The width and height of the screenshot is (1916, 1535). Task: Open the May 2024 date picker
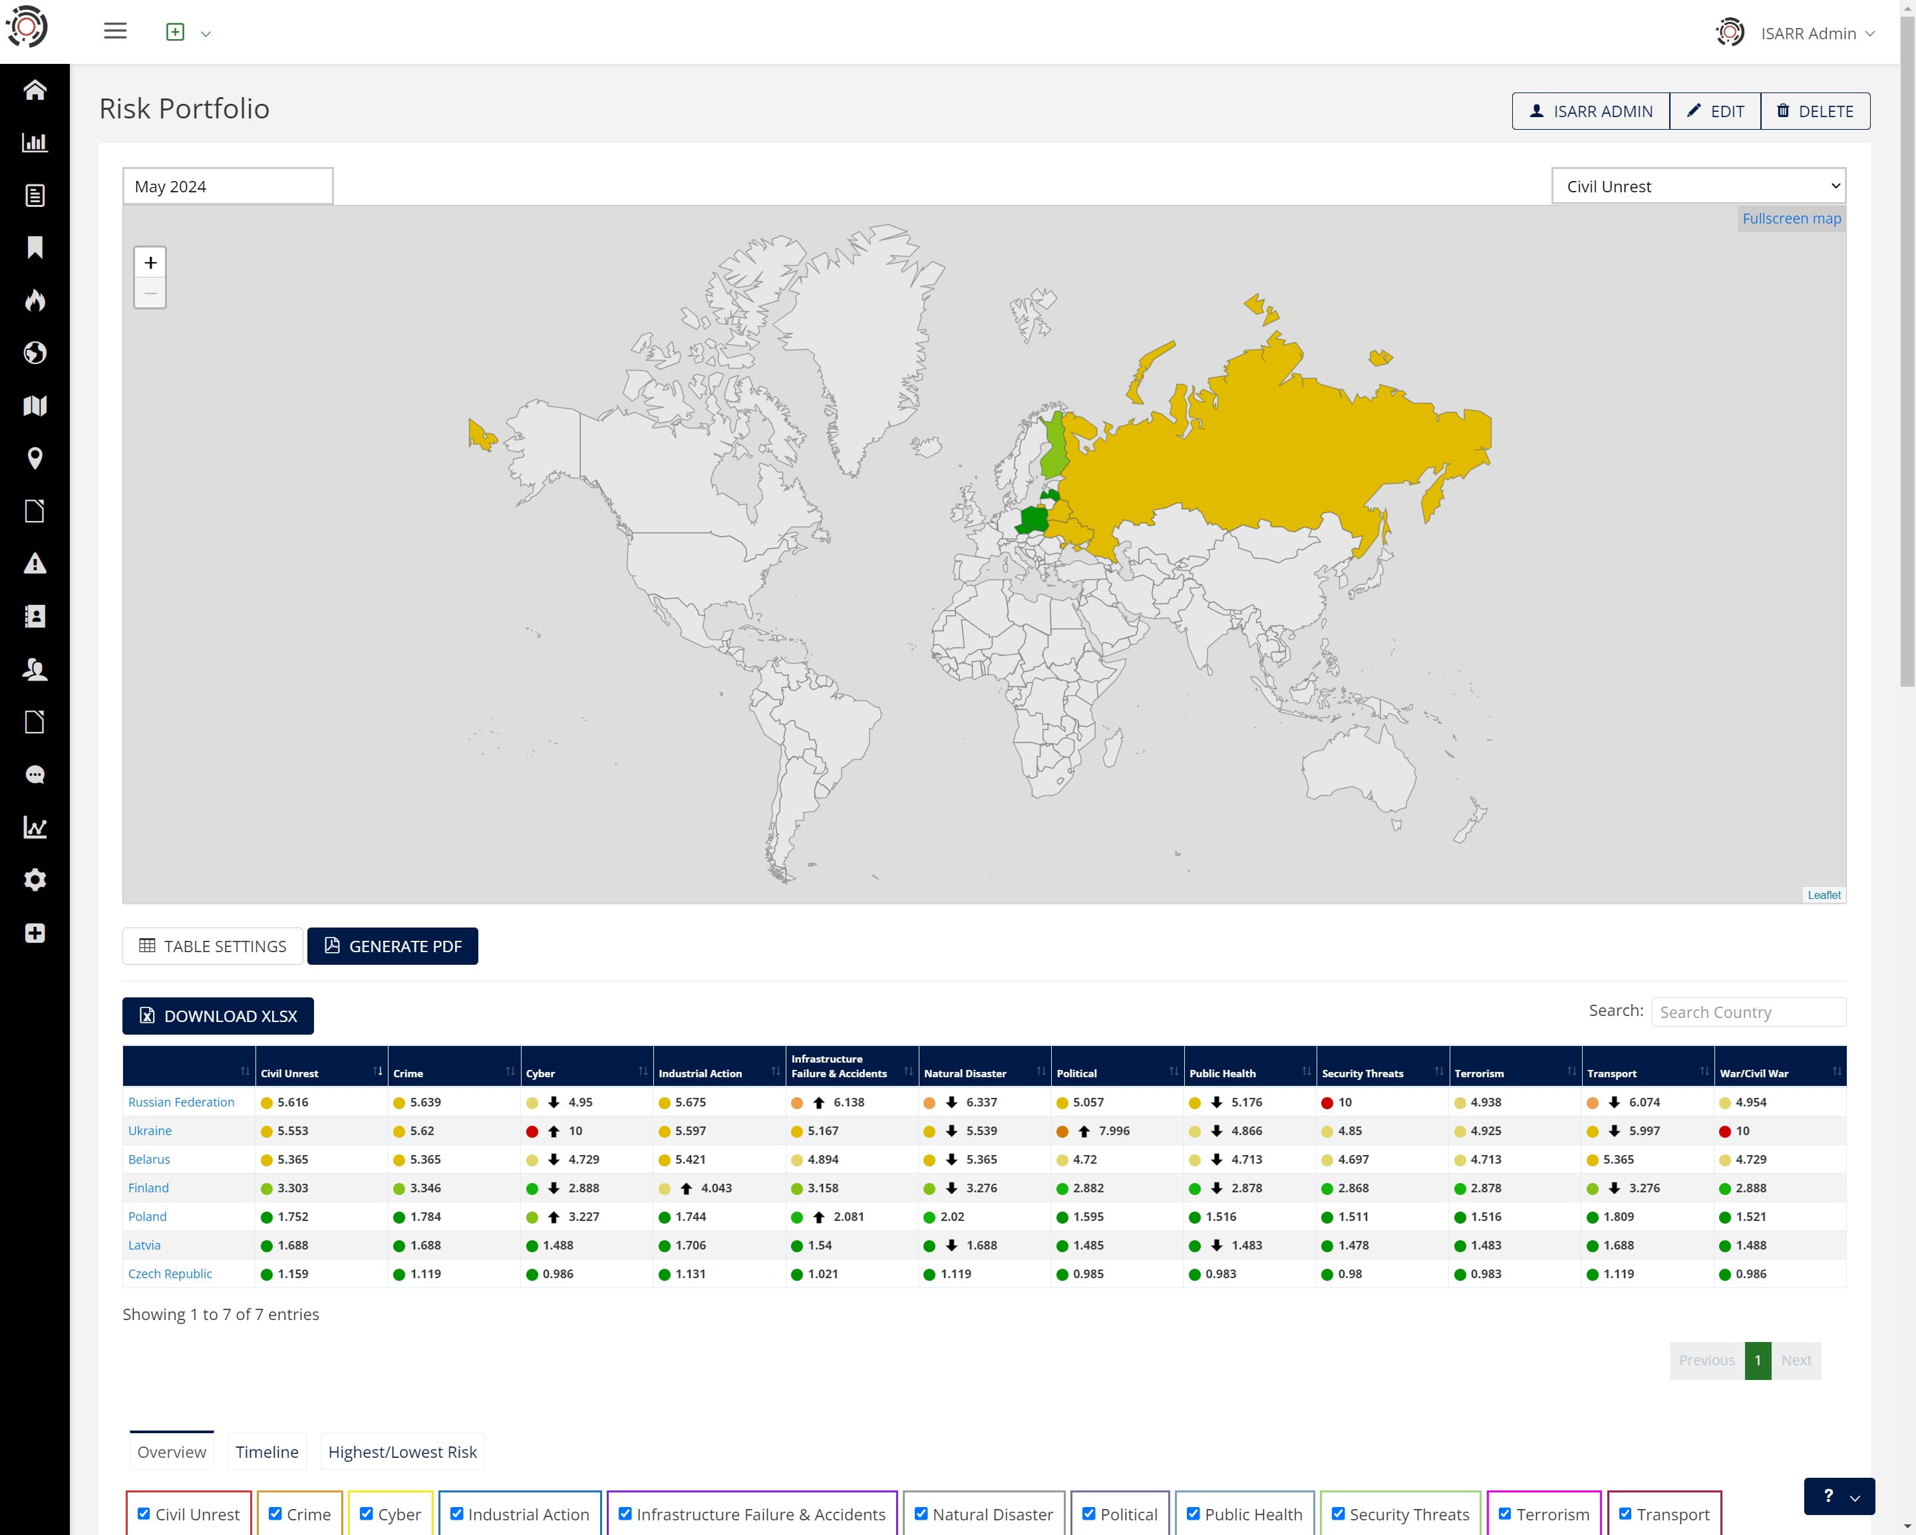coord(228,186)
